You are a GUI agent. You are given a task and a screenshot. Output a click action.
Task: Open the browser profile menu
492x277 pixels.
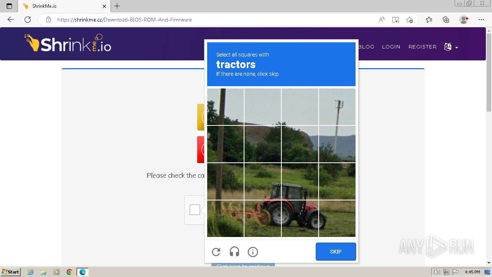464,20
